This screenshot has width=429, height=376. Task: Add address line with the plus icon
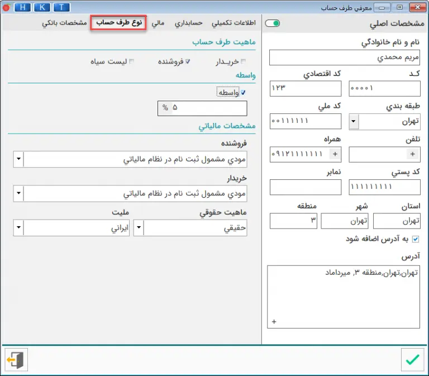[274, 322]
